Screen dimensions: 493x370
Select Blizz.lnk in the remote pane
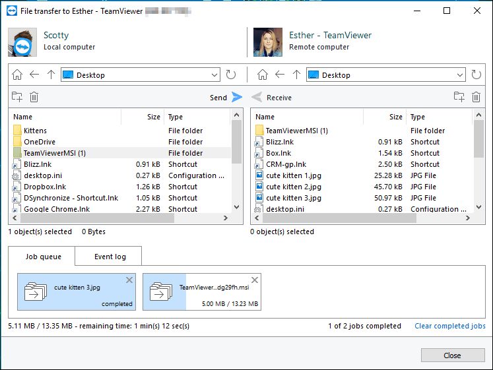(363, 142)
